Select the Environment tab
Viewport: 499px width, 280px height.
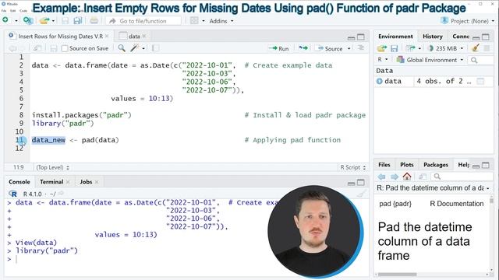click(x=395, y=37)
